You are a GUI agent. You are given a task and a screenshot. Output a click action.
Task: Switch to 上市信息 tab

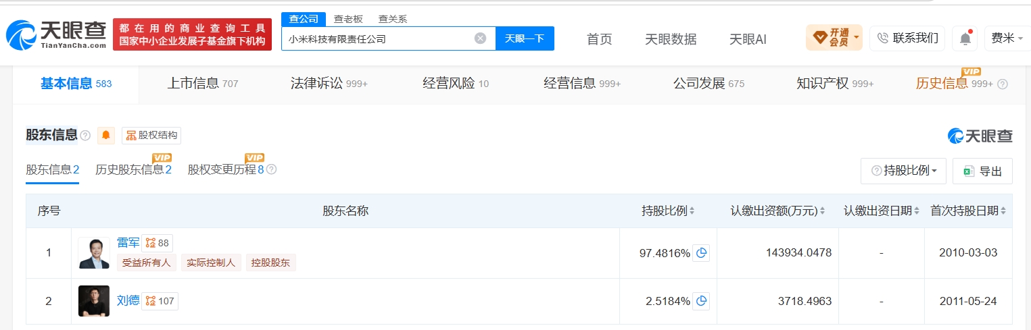(203, 84)
